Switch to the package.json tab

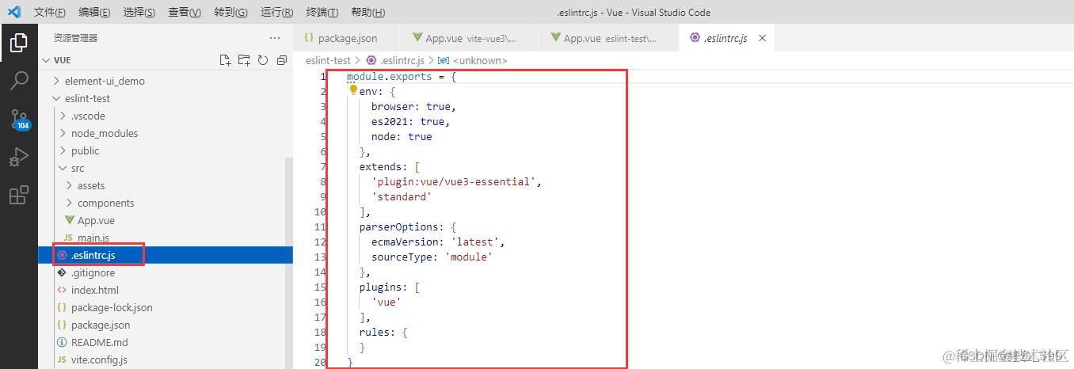[347, 38]
